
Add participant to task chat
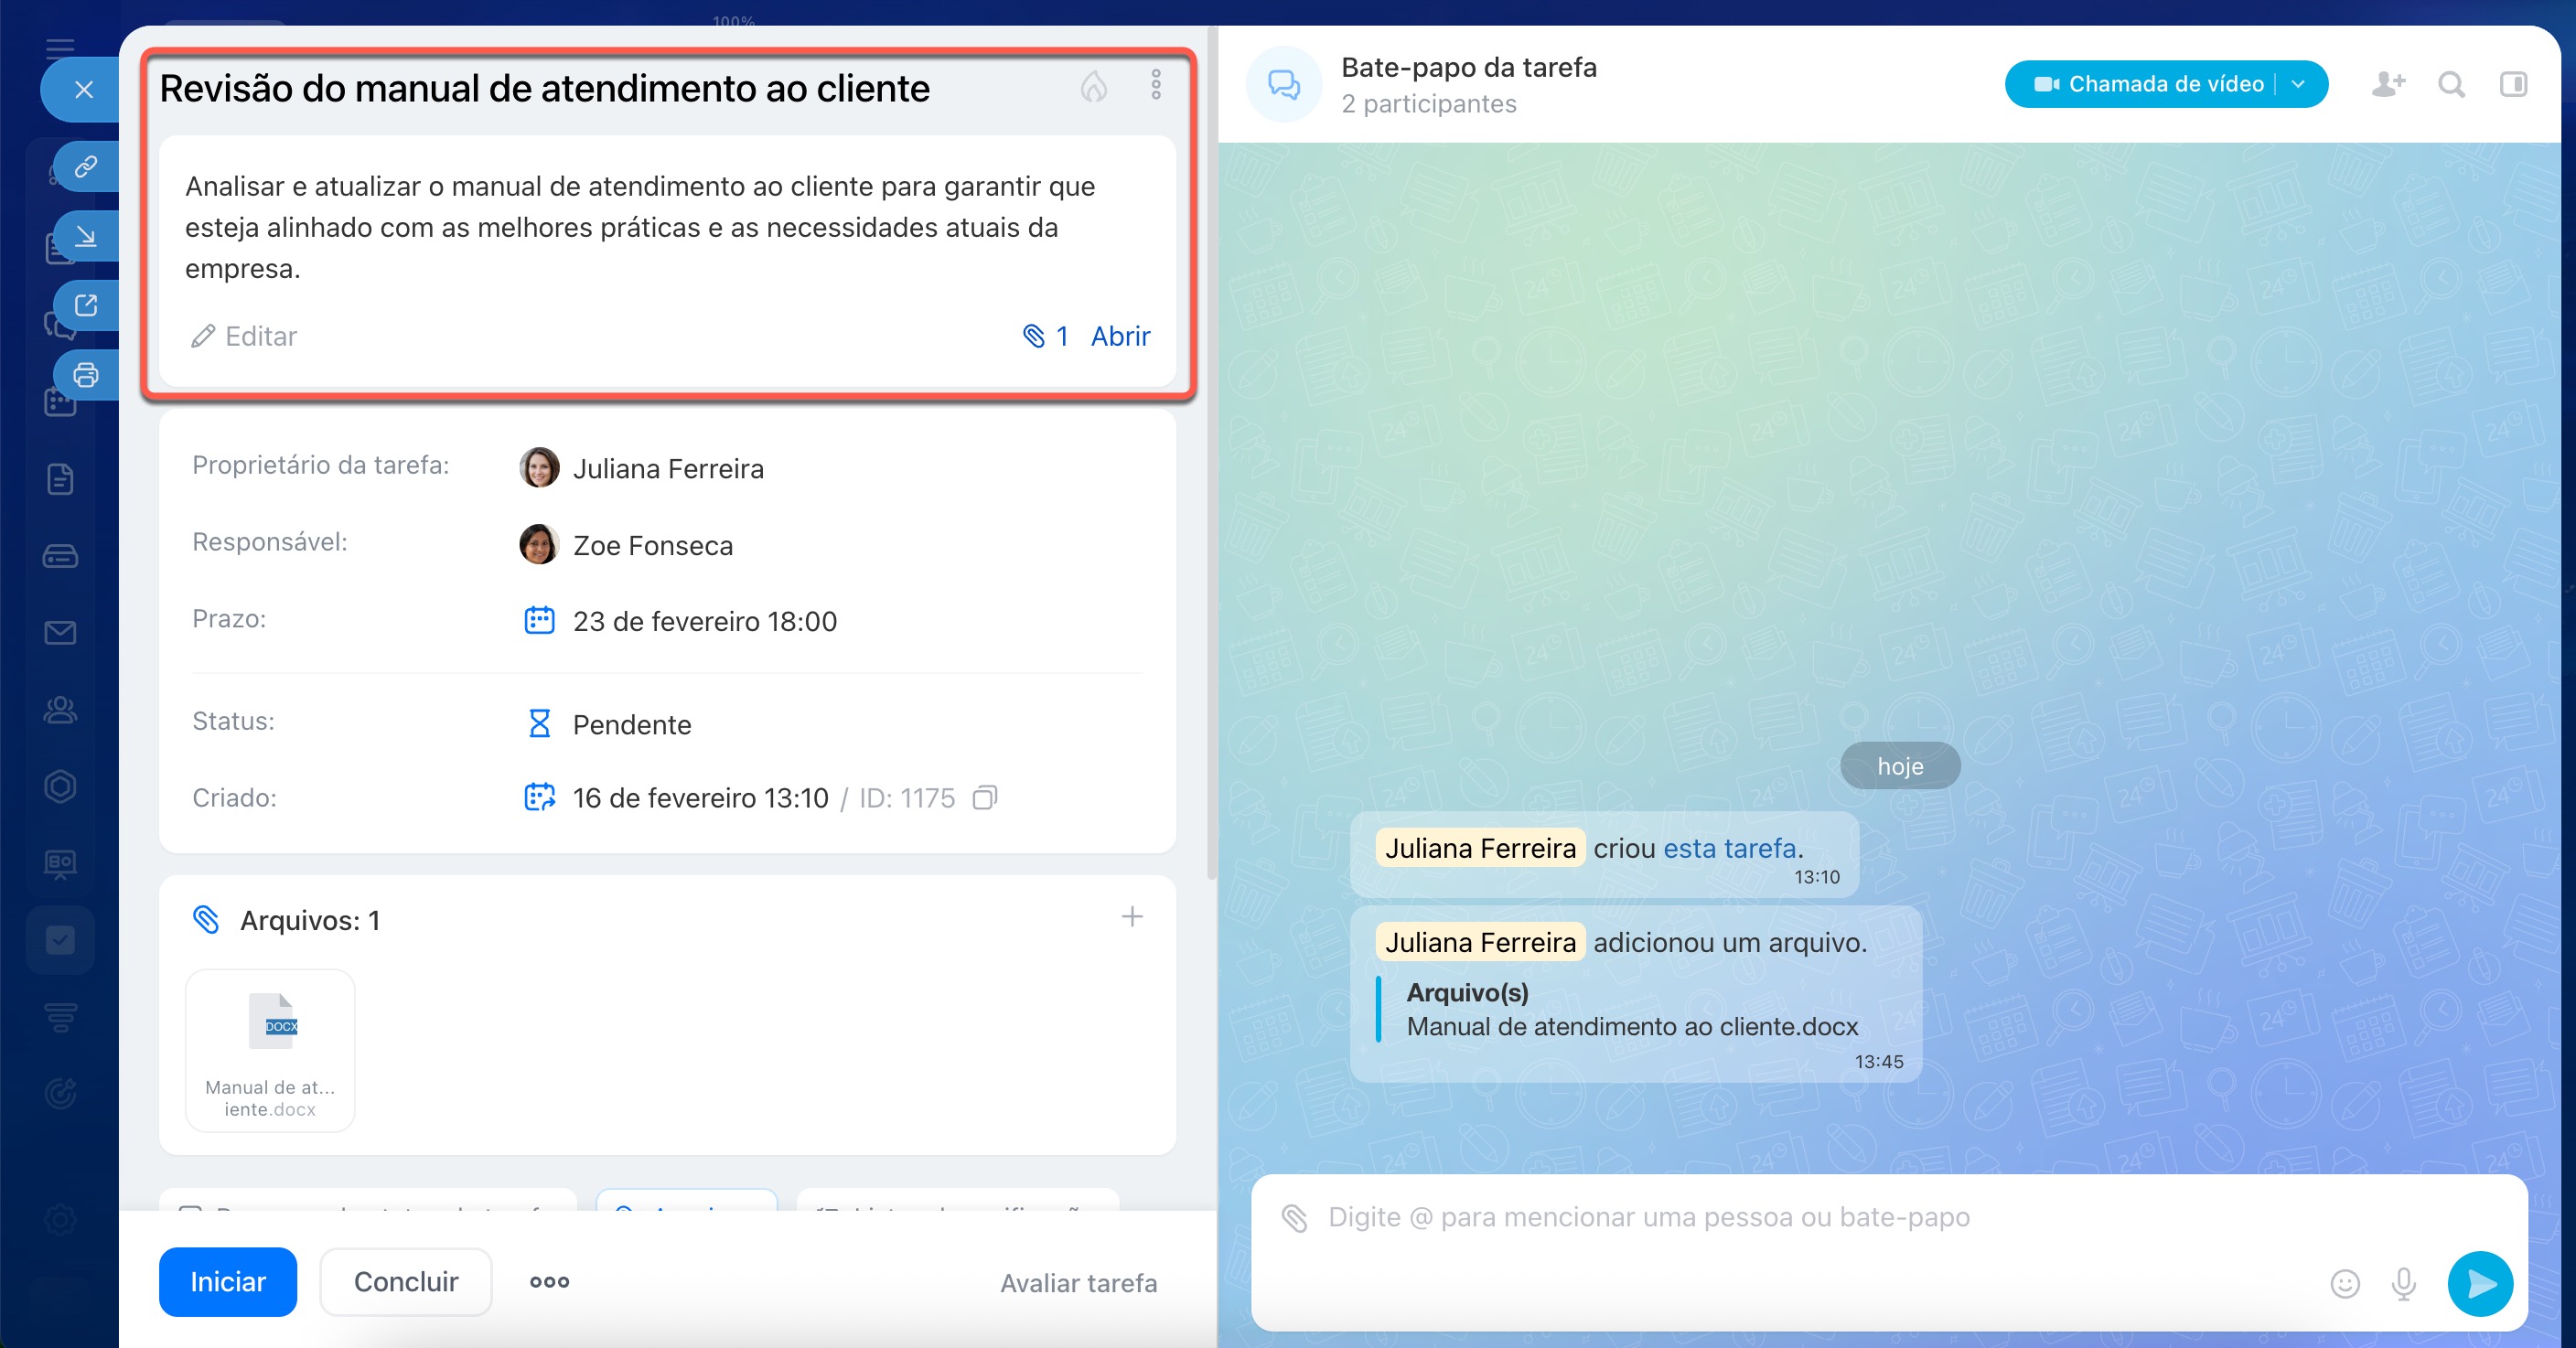coord(2388,85)
